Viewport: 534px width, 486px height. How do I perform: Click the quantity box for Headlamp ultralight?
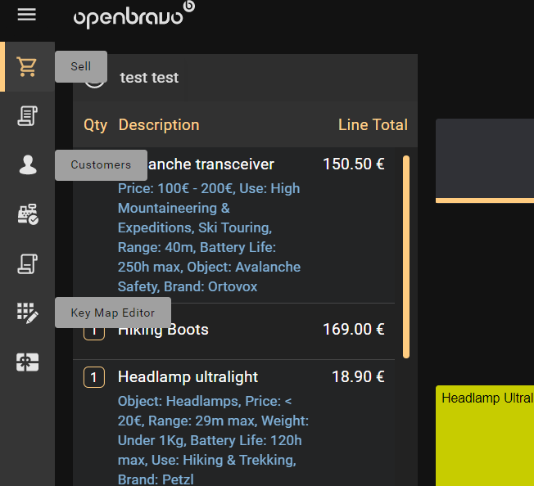pyautogui.click(x=94, y=377)
